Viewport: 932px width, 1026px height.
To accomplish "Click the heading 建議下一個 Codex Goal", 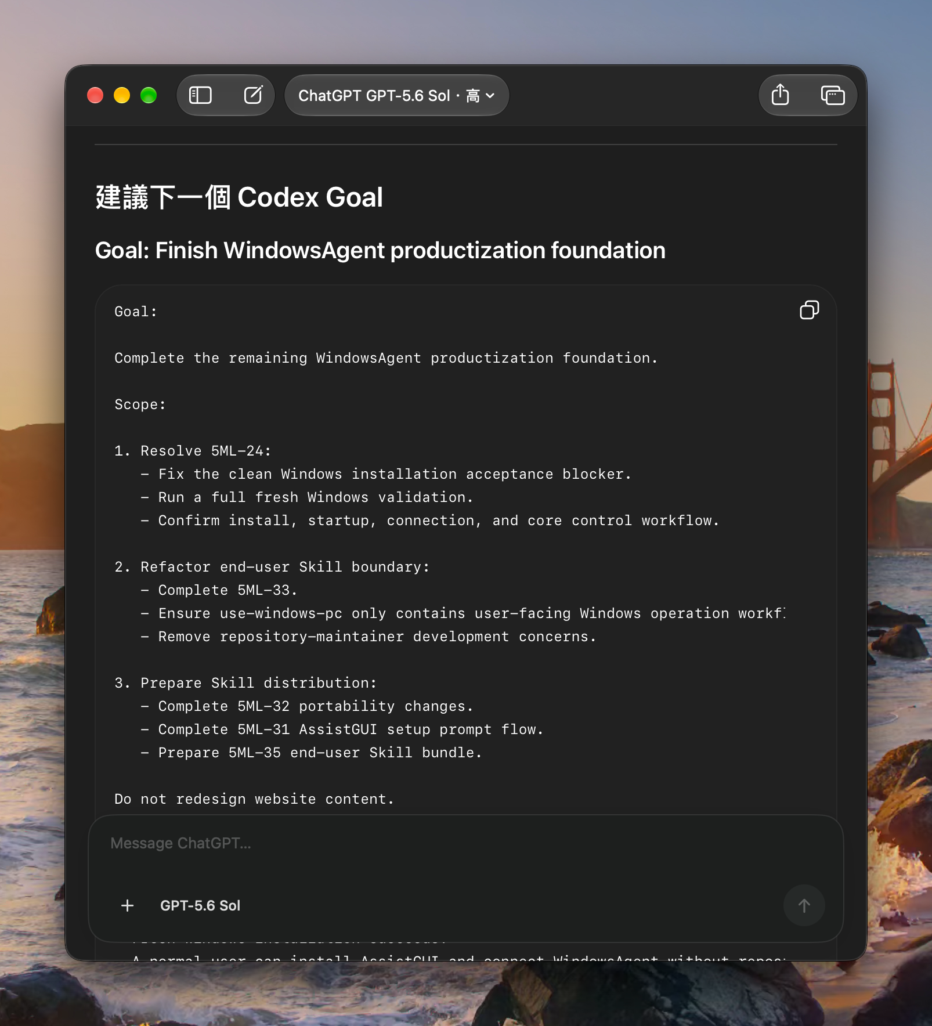I will pos(239,197).
